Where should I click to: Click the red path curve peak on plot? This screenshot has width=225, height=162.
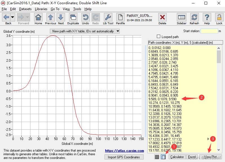point(53,35)
